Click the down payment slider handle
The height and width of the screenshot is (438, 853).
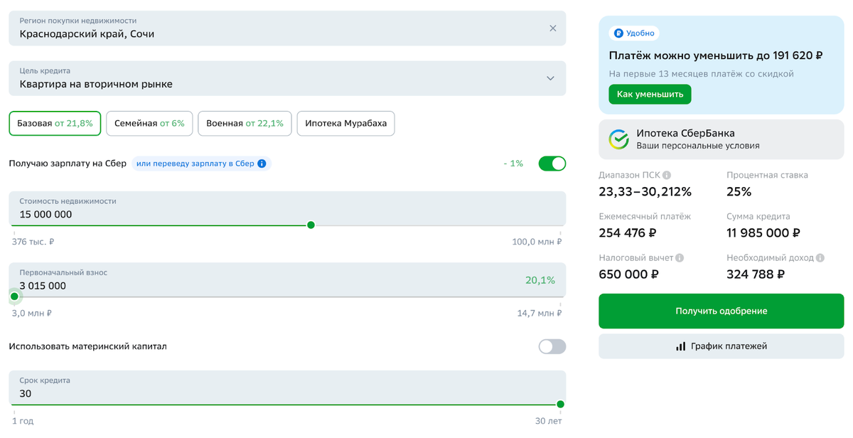pos(14,296)
